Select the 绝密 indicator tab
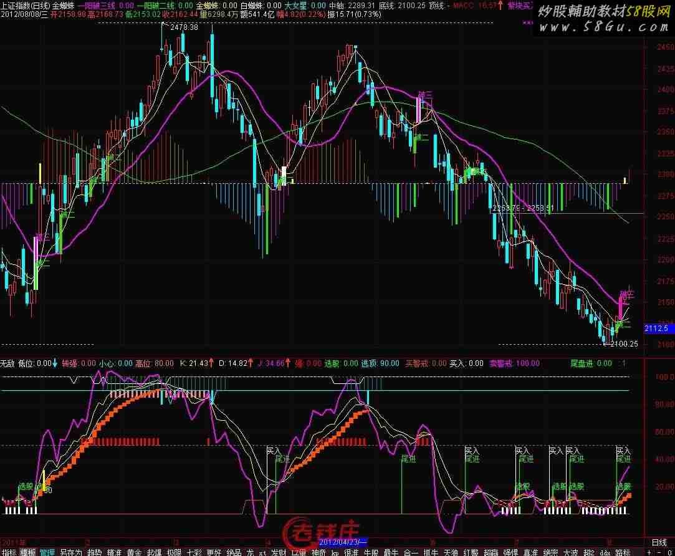Screen dimensions: 675x556 click(x=550, y=552)
